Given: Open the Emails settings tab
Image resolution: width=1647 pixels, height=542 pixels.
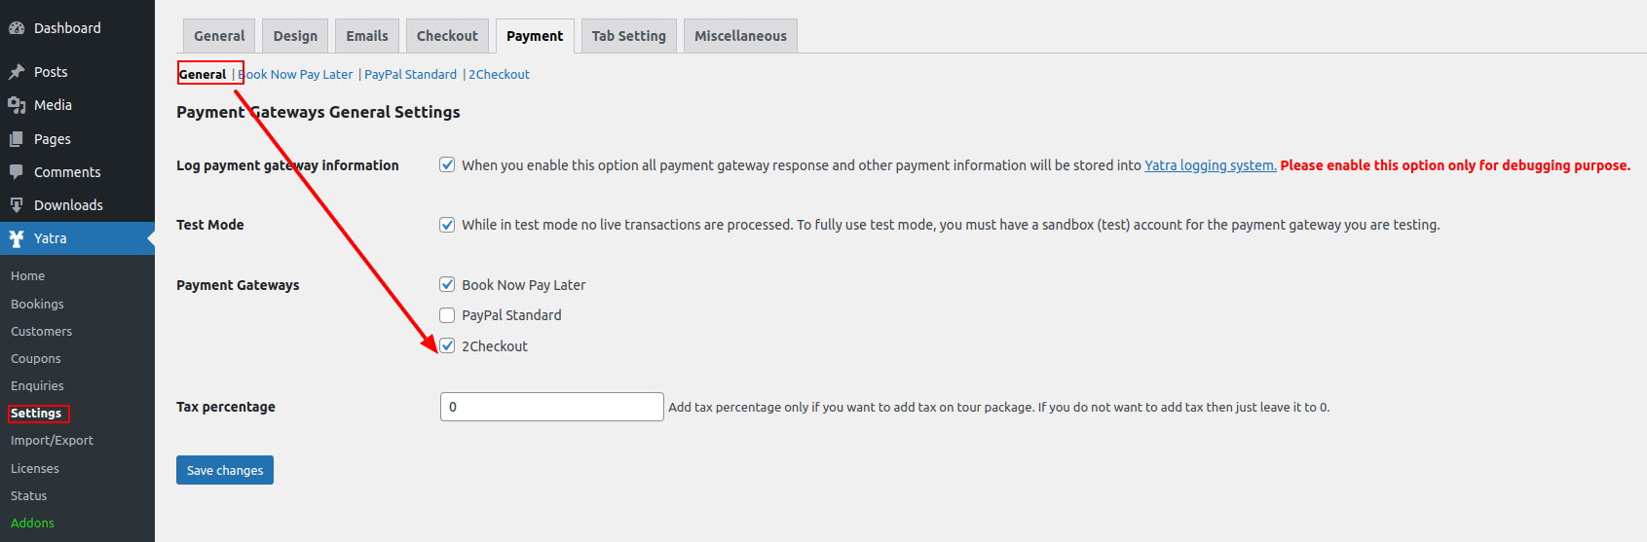Looking at the screenshot, I should pos(367,36).
